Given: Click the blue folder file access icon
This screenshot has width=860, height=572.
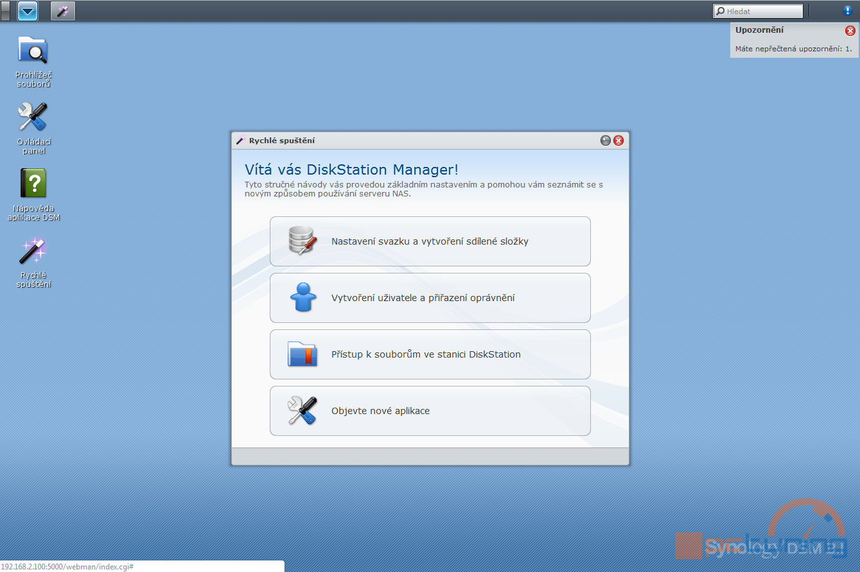Looking at the screenshot, I should (303, 354).
